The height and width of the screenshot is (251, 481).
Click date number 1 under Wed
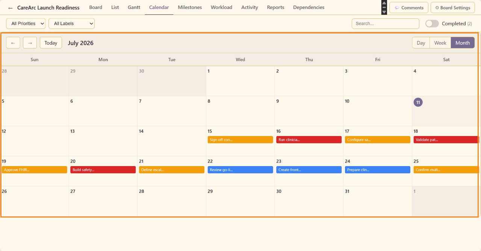[x=209, y=71]
